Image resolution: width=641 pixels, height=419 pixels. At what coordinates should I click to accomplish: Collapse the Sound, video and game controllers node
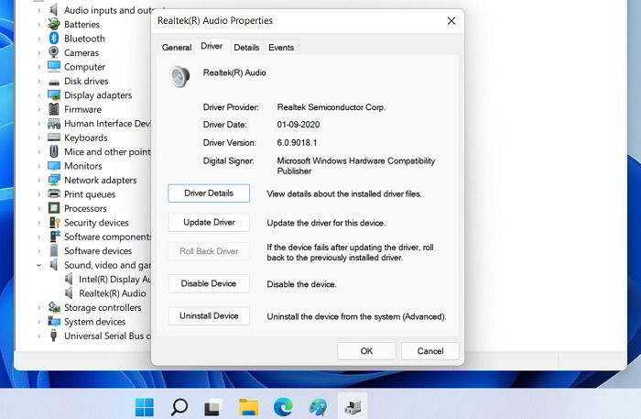click(38, 265)
